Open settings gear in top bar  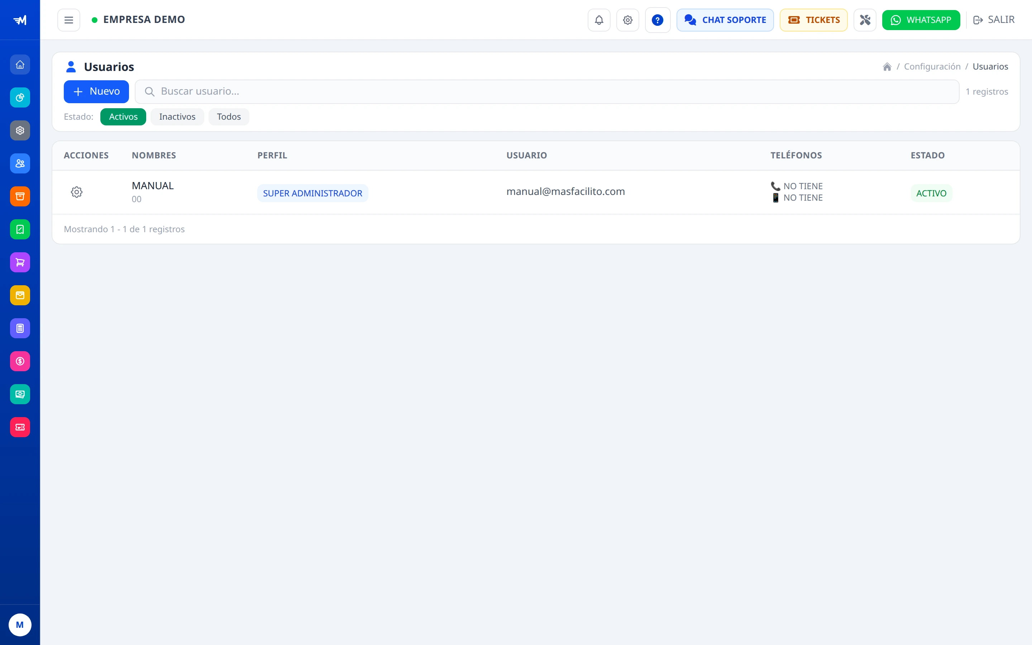point(627,20)
